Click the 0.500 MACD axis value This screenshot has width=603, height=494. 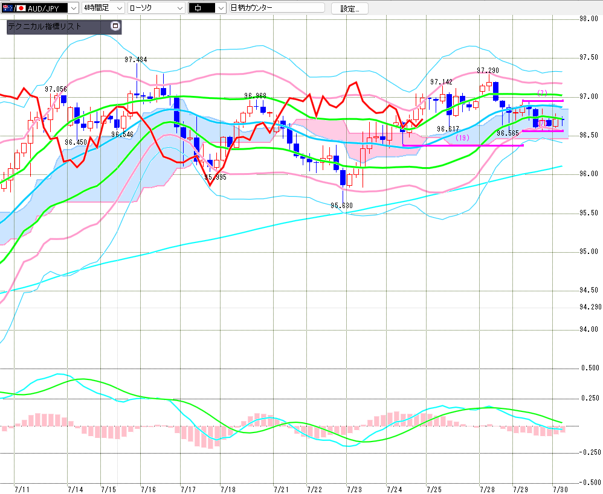(590, 368)
